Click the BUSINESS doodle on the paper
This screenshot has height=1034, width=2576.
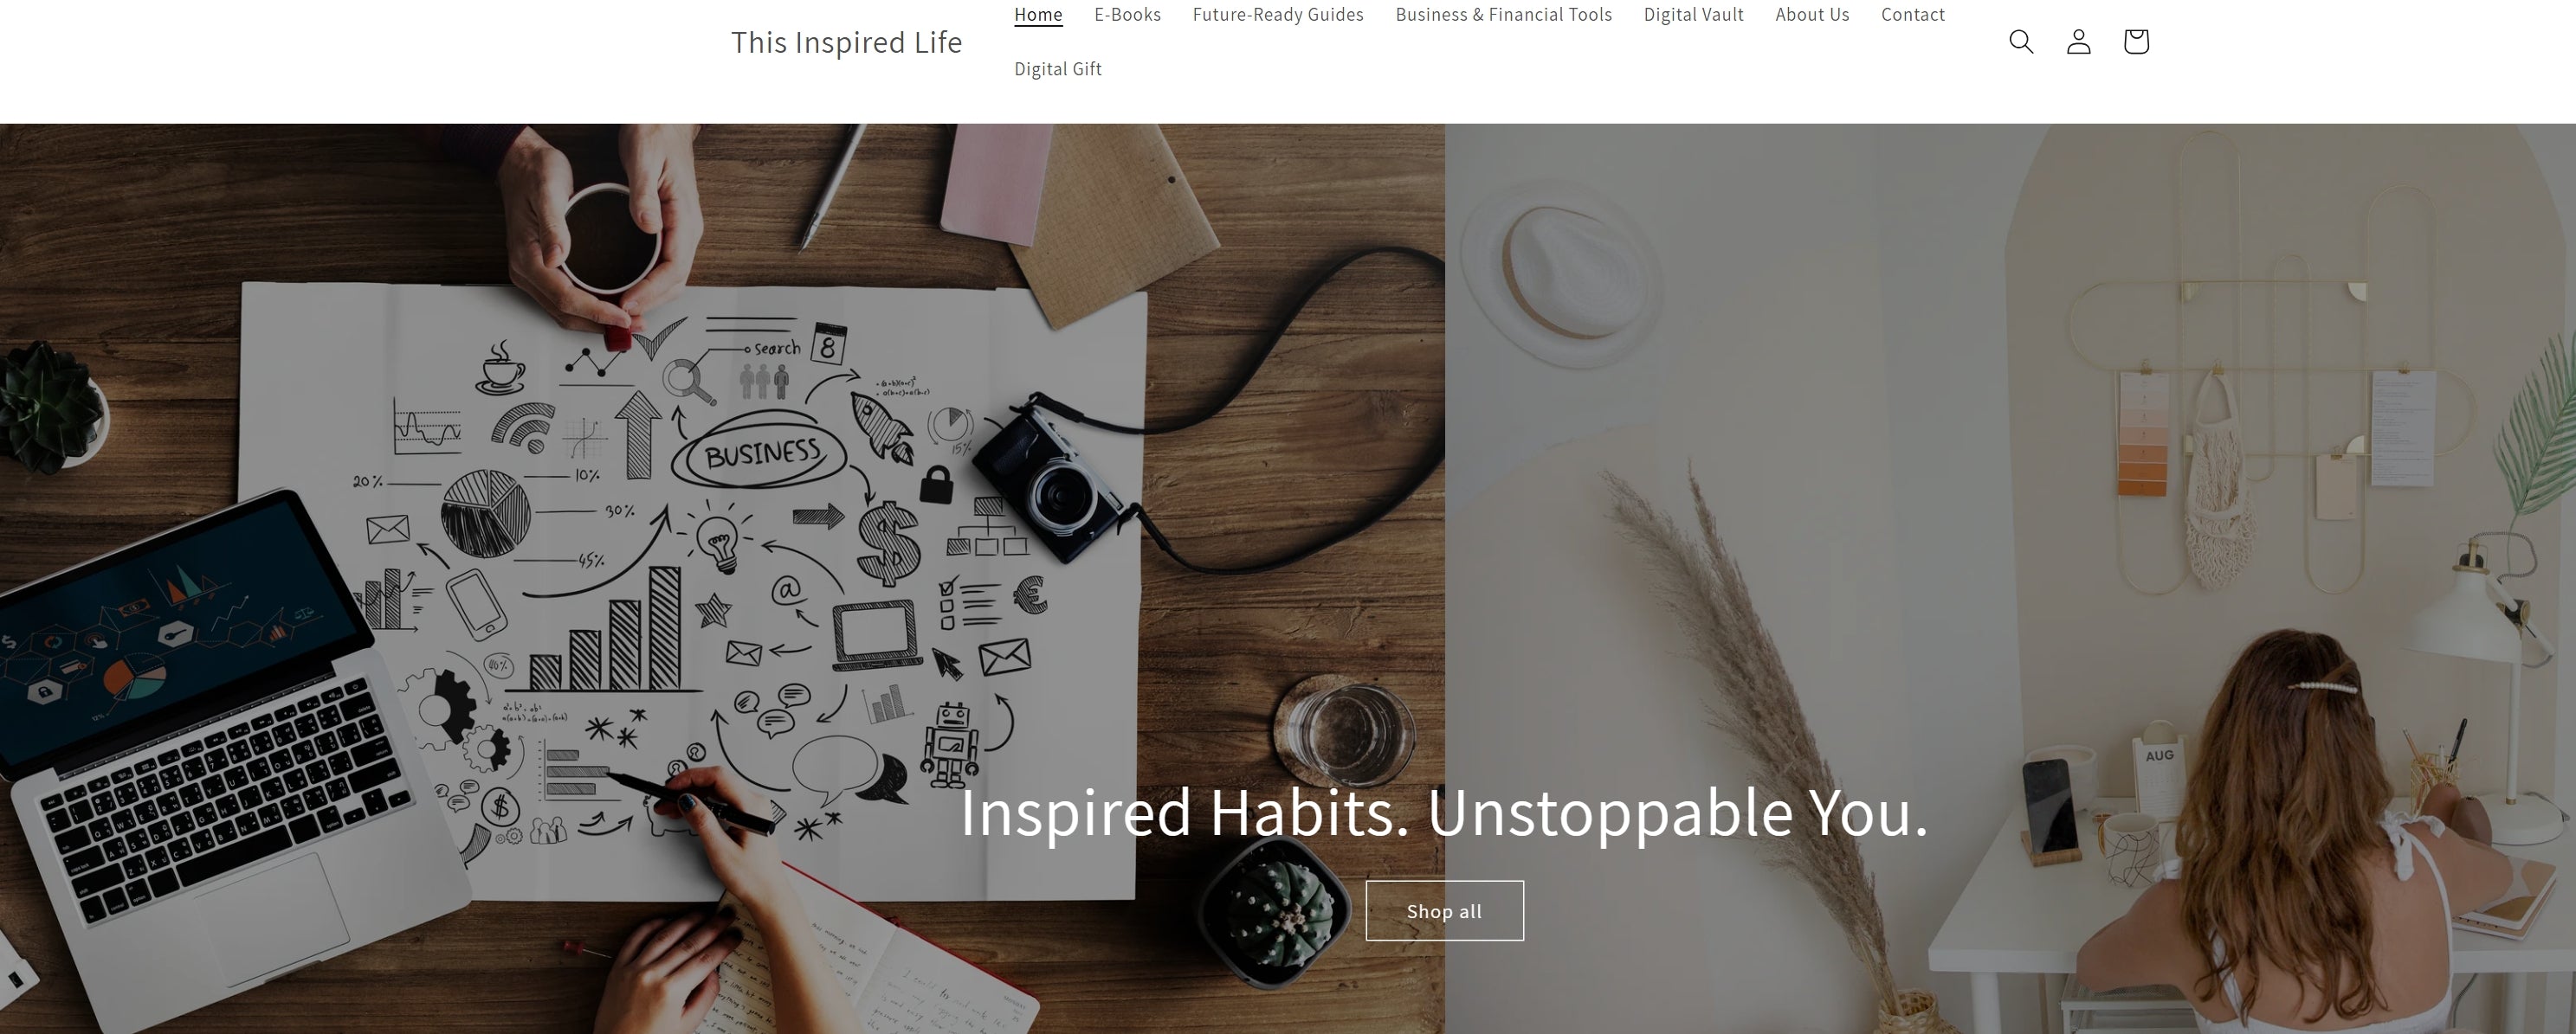[762, 454]
